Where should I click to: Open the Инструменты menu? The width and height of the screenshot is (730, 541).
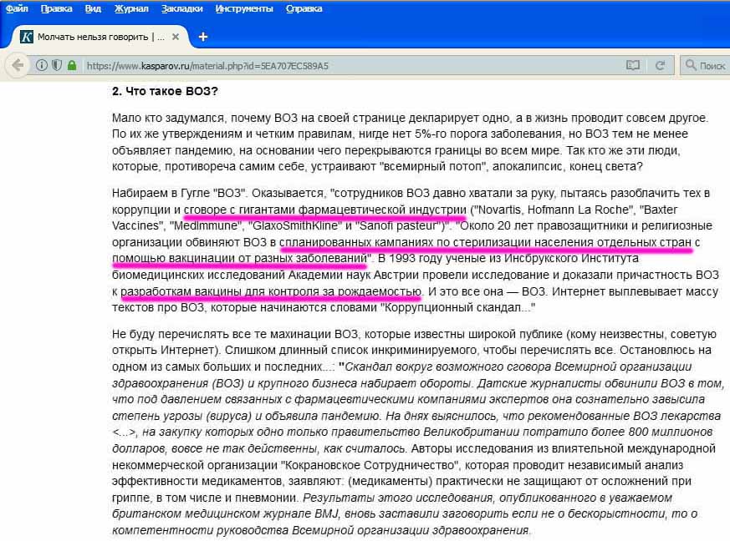pyautogui.click(x=244, y=8)
